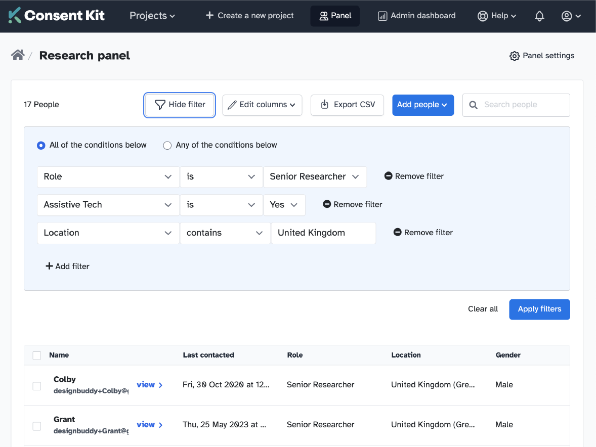
Task: Click the home breadcrumb icon
Action: point(18,55)
